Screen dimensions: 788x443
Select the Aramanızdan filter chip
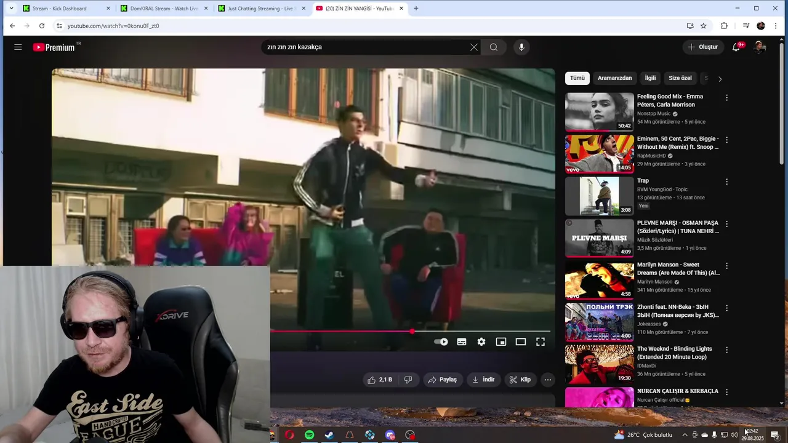point(615,78)
